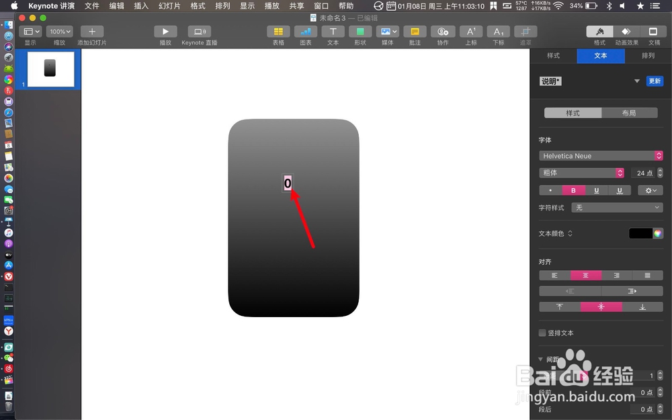Enable vertical text (竖排文本) checkbox
672x420 pixels.
point(542,333)
